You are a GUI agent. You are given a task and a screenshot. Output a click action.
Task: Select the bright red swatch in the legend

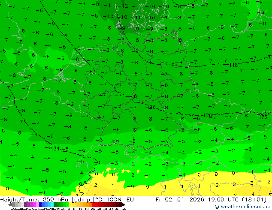coord(94,204)
